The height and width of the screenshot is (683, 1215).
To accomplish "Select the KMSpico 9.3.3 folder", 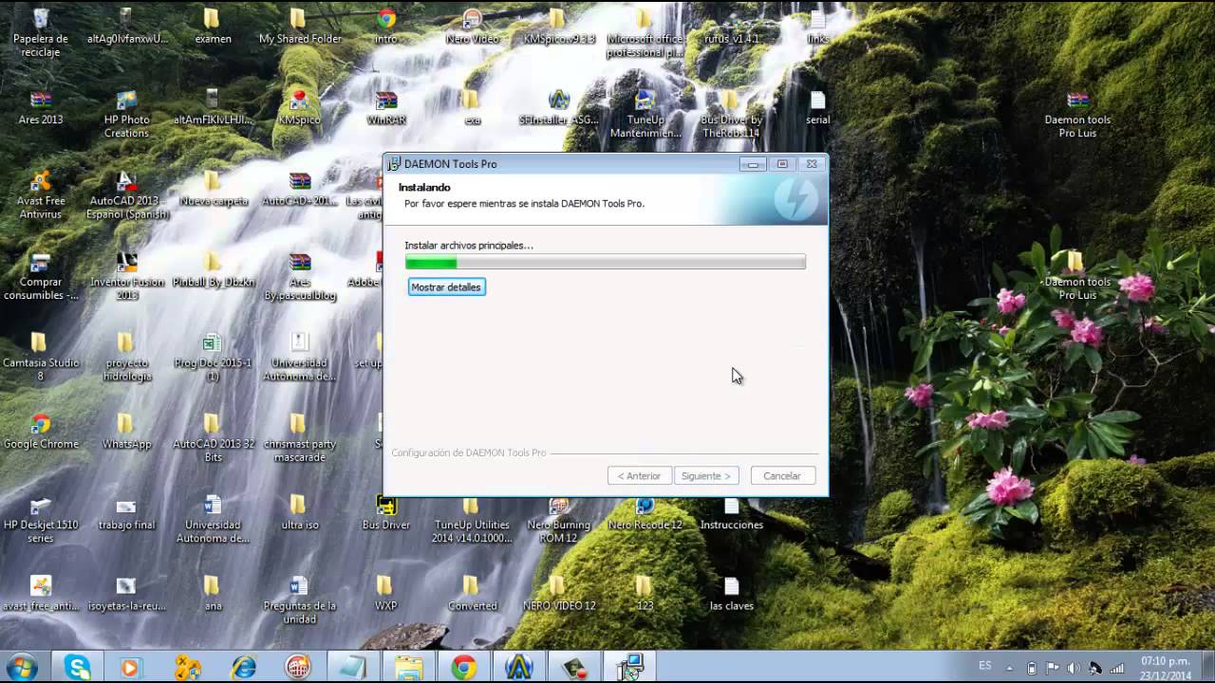I will (x=558, y=27).
